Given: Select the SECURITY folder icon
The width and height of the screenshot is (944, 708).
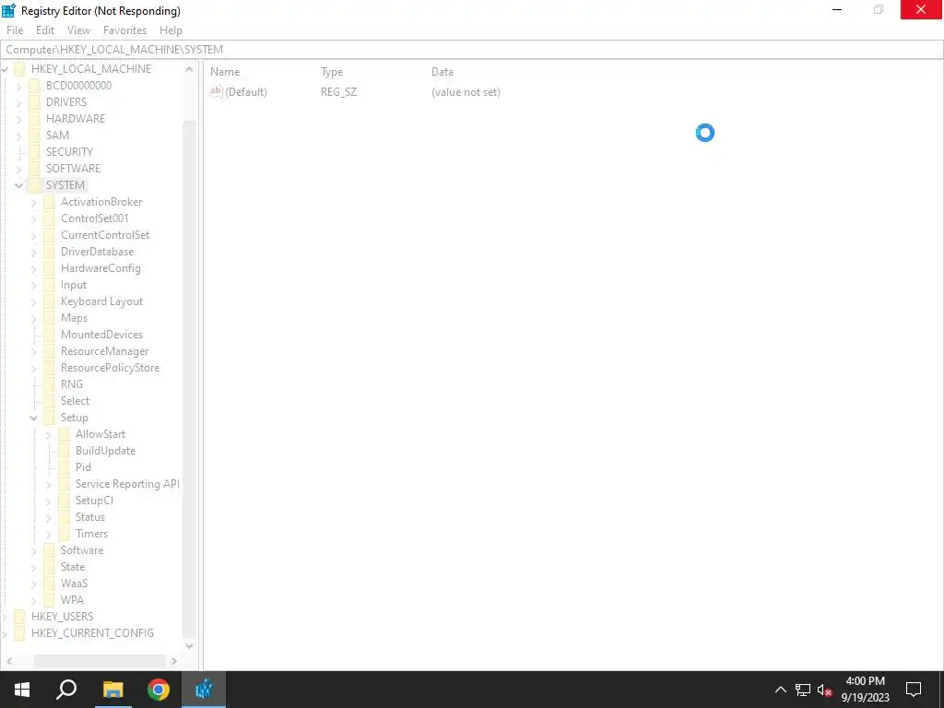Looking at the screenshot, I should click(x=34, y=152).
